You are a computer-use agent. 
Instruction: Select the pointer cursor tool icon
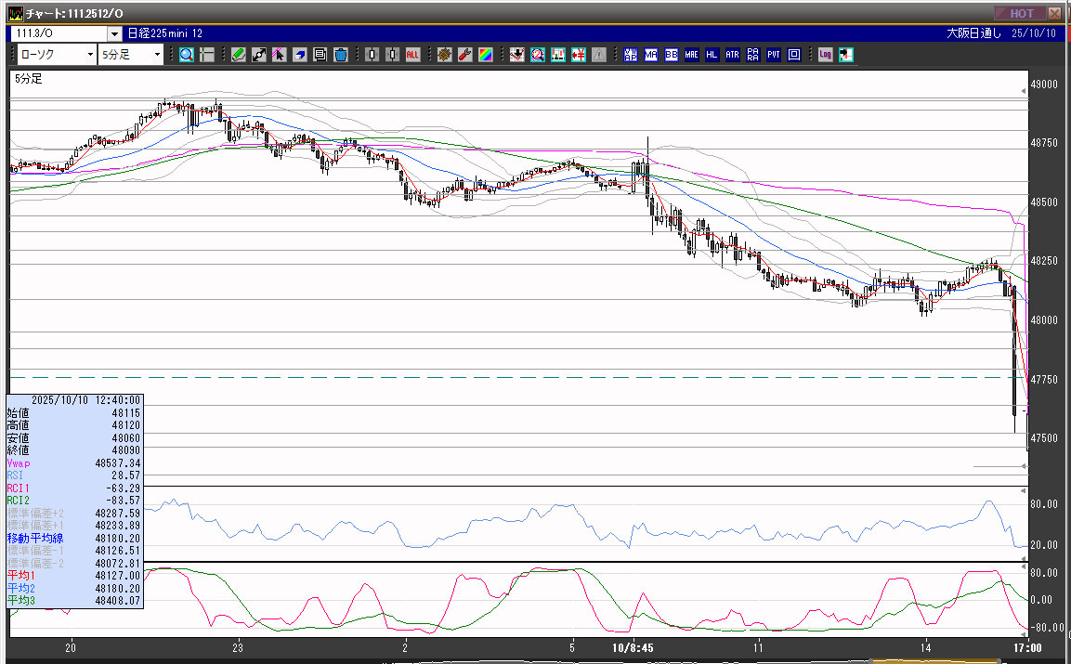click(x=279, y=55)
